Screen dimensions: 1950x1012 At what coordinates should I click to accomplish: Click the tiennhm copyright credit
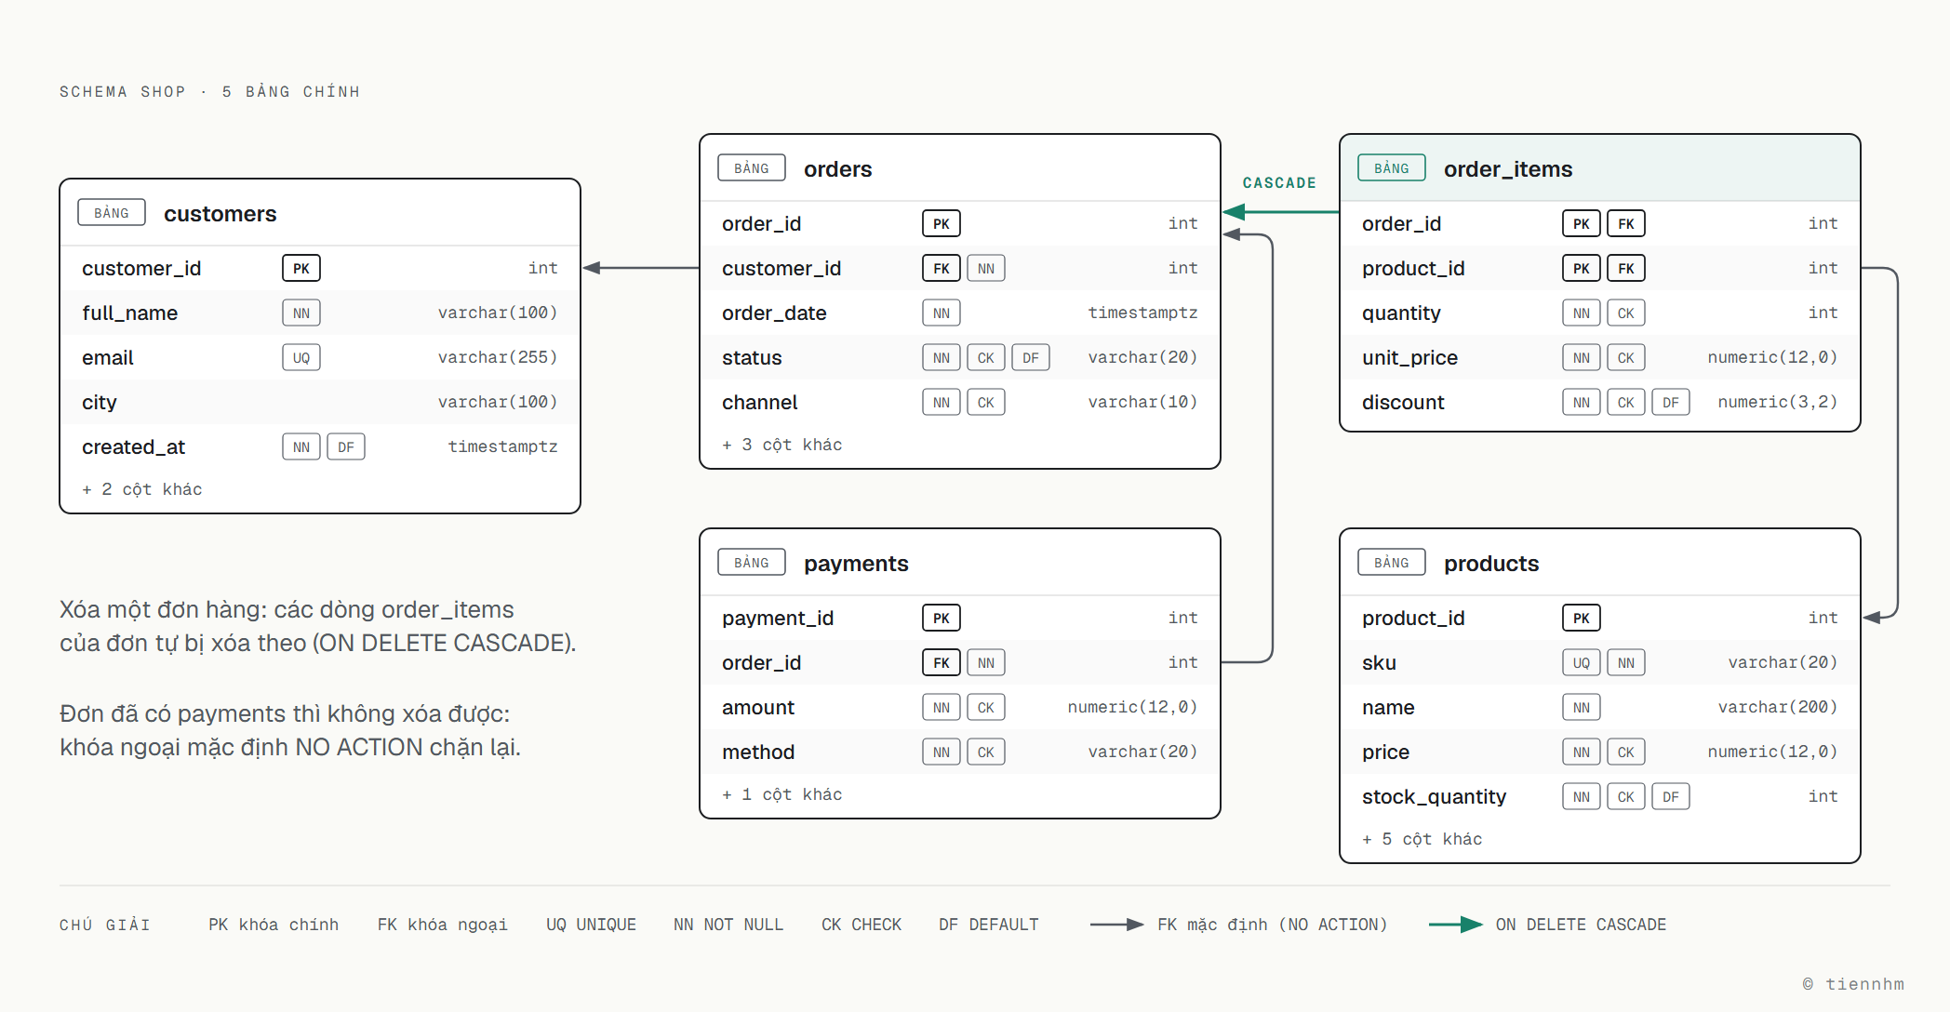pyautogui.click(x=1853, y=984)
